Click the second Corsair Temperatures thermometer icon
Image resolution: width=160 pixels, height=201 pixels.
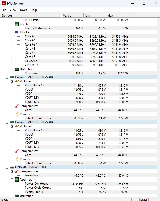[17, 151]
